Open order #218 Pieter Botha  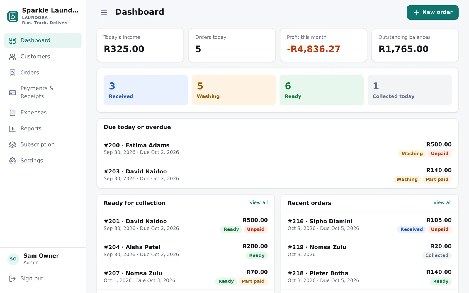point(370,277)
